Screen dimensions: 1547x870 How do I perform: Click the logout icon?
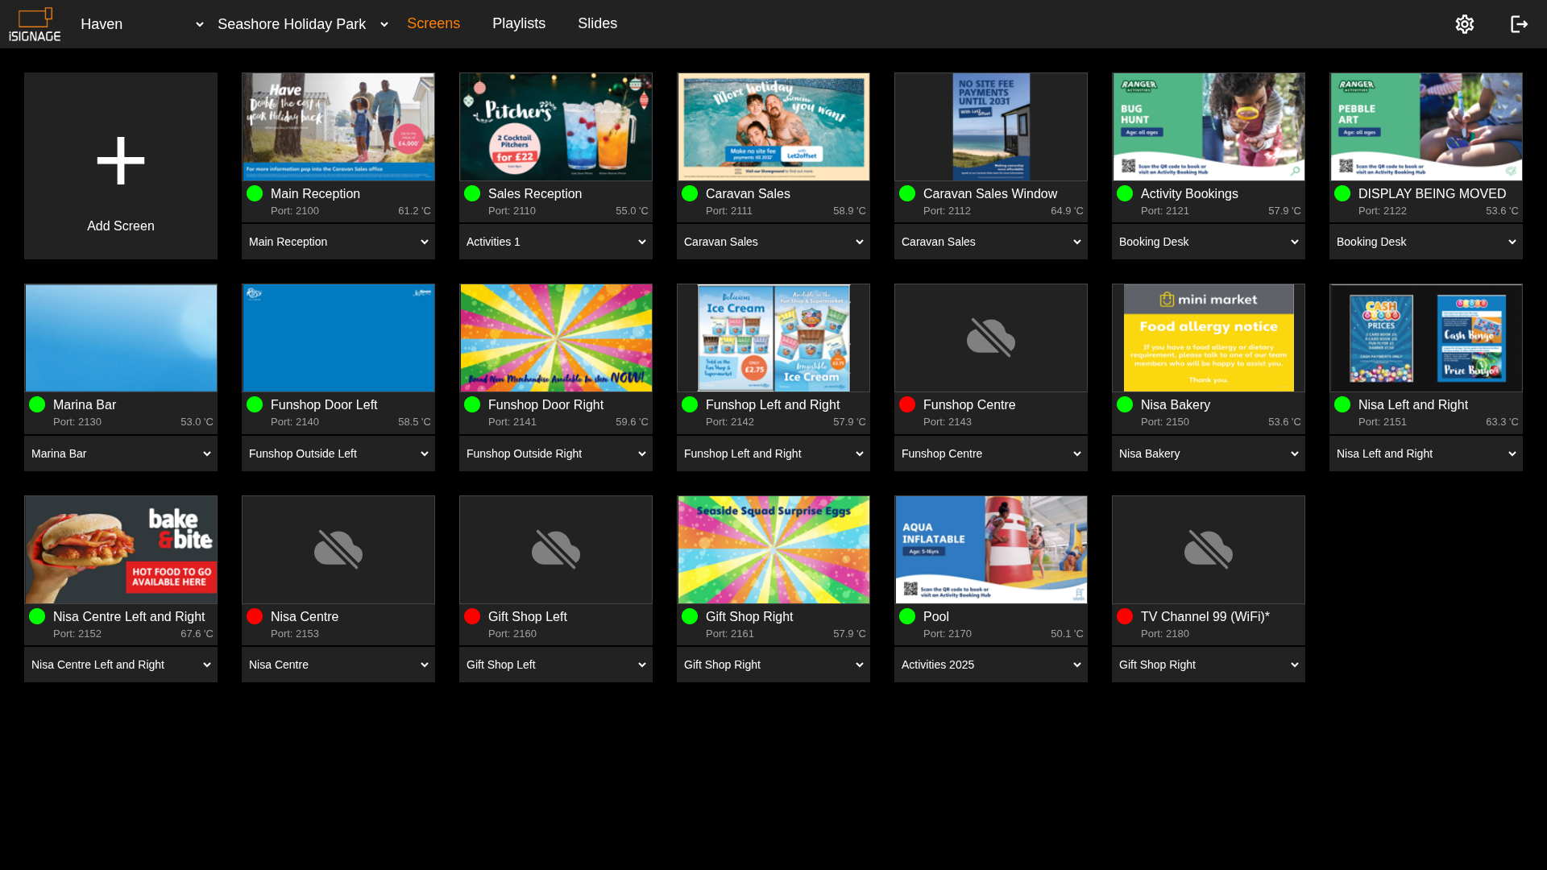pyautogui.click(x=1519, y=24)
